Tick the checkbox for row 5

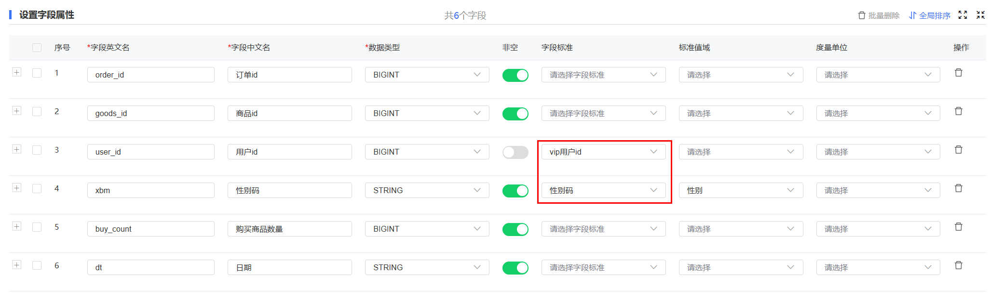point(37,227)
